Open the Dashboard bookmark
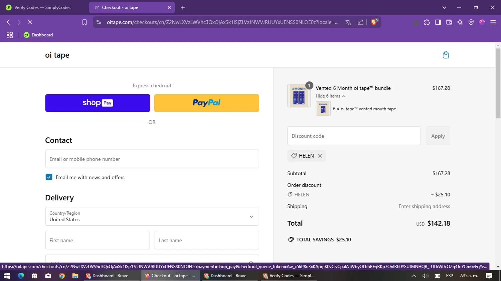Viewport: 501px width, 281px height. 38,35
